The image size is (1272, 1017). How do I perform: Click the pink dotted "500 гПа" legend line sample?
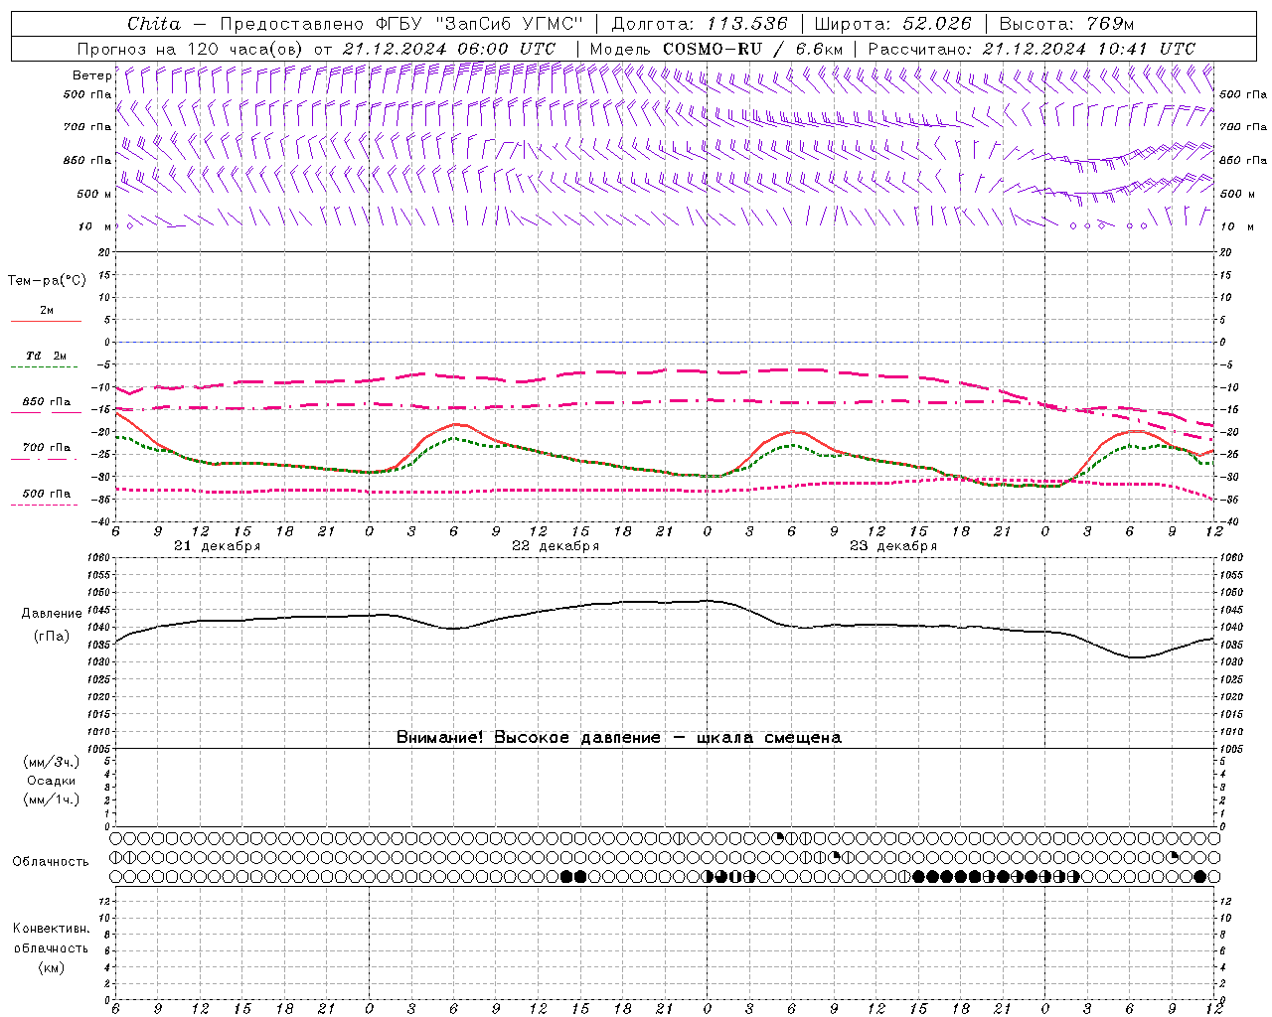coord(45,505)
